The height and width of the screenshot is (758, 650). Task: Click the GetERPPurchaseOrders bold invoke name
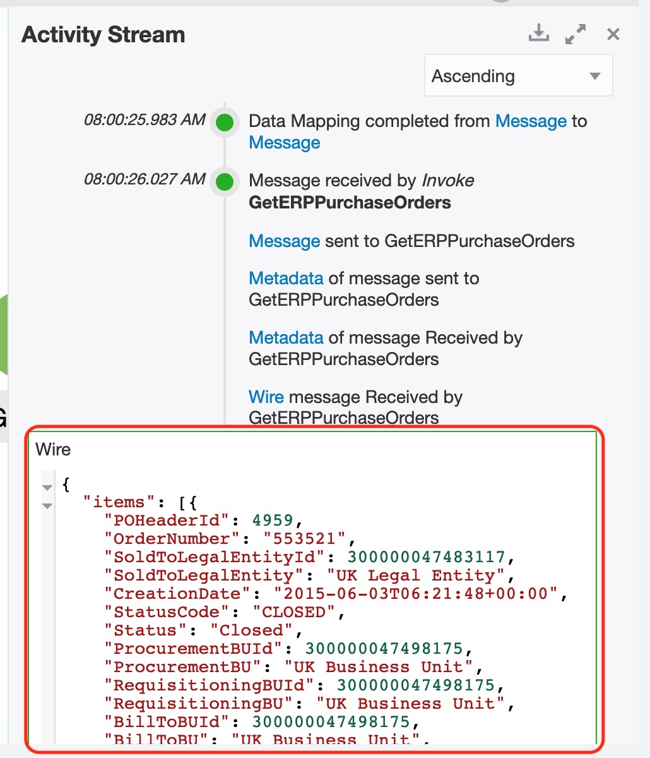(x=350, y=203)
